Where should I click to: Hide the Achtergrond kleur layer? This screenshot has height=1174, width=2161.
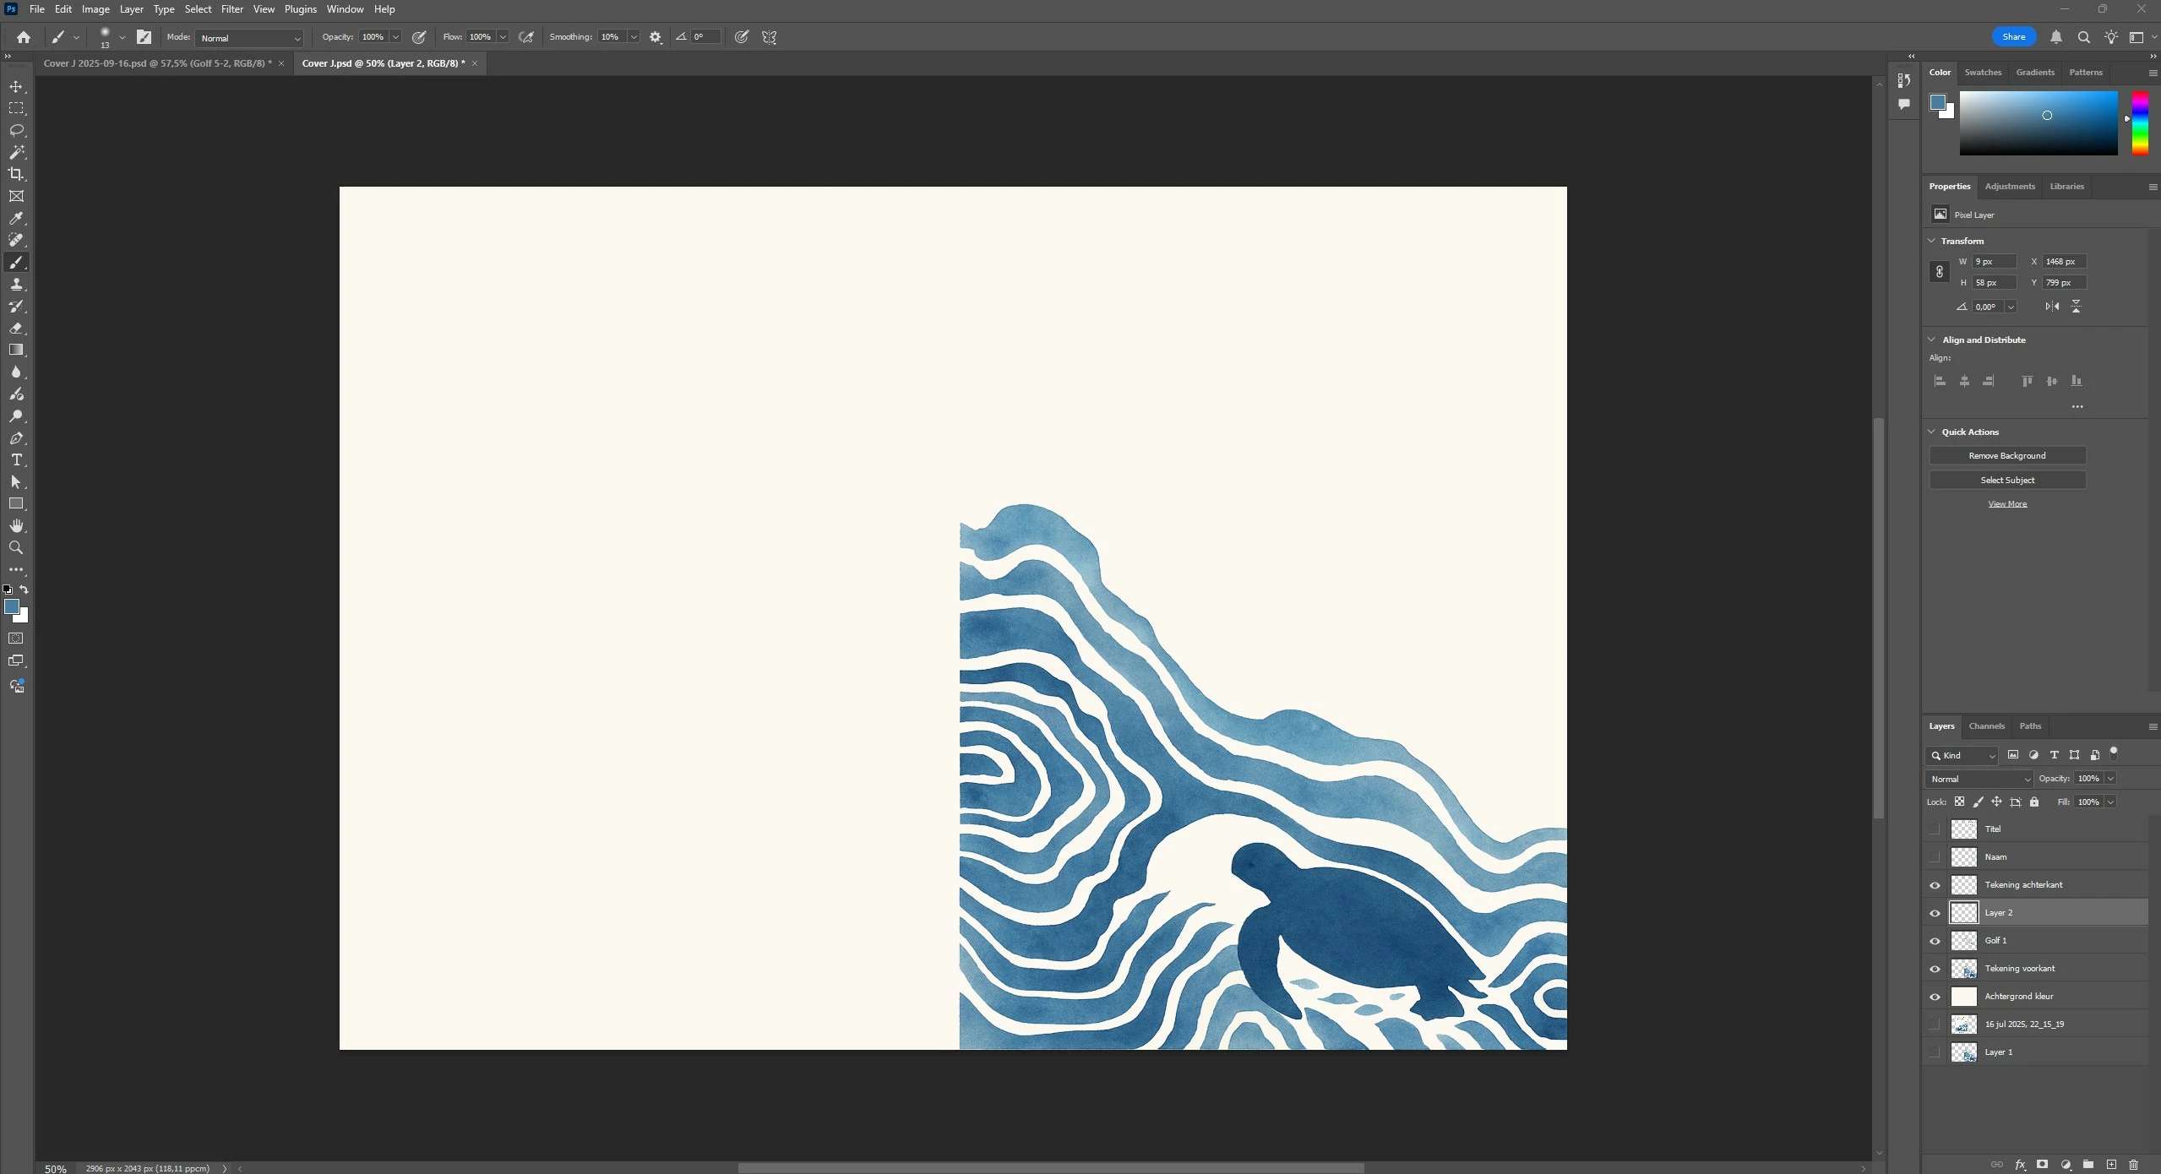pyautogui.click(x=1935, y=996)
